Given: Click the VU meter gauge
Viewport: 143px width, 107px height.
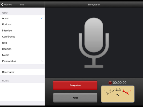Looking at the screenshot, I should point(118,94).
